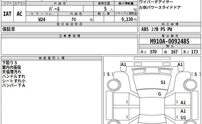
Task: Select color number W24
Action: (x=42, y=19)
